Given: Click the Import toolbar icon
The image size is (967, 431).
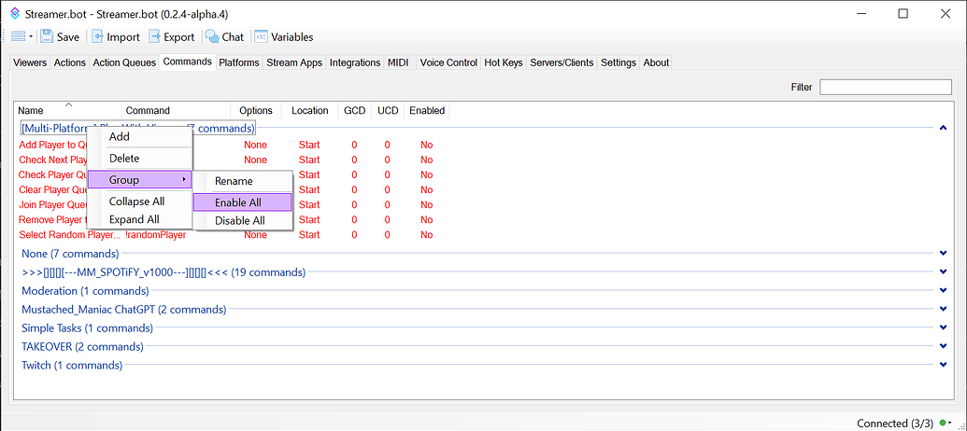Looking at the screenshot, I should pos(98,37).
